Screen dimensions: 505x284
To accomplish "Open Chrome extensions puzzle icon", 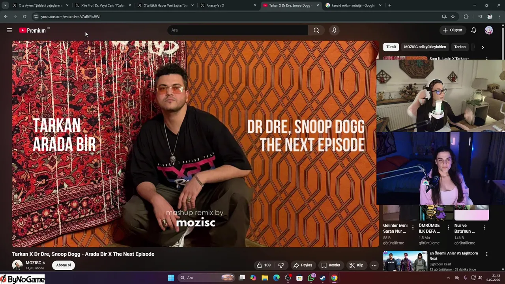I will pyautogui.click(x=466, y=17).
